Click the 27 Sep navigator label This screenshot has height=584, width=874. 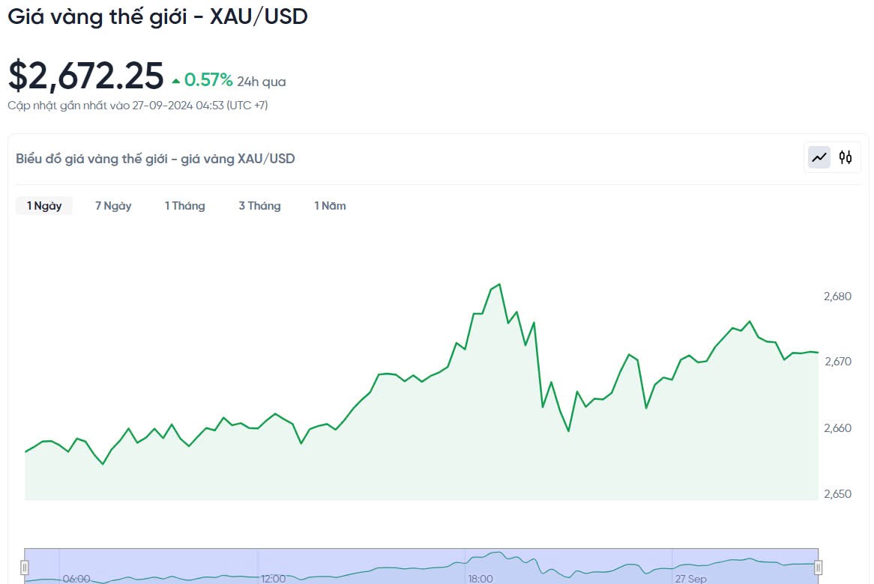click(690, 579)
